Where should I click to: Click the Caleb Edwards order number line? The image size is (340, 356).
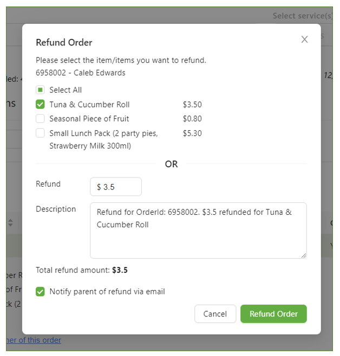coord(81,72)
